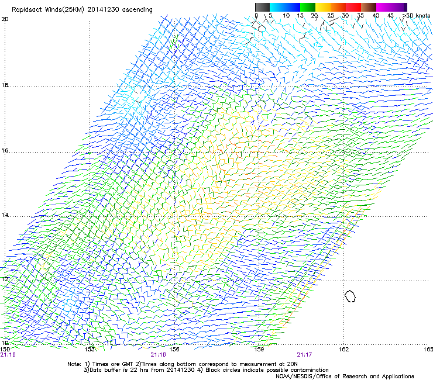
Task: Click the purple '21:16' time near longitude 156
Action: tap(158, 355)
